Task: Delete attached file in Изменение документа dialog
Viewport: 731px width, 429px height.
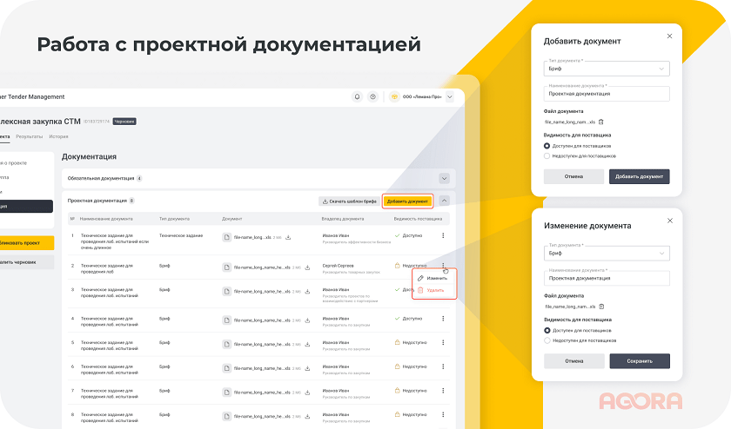Action: tap(601, 307)
